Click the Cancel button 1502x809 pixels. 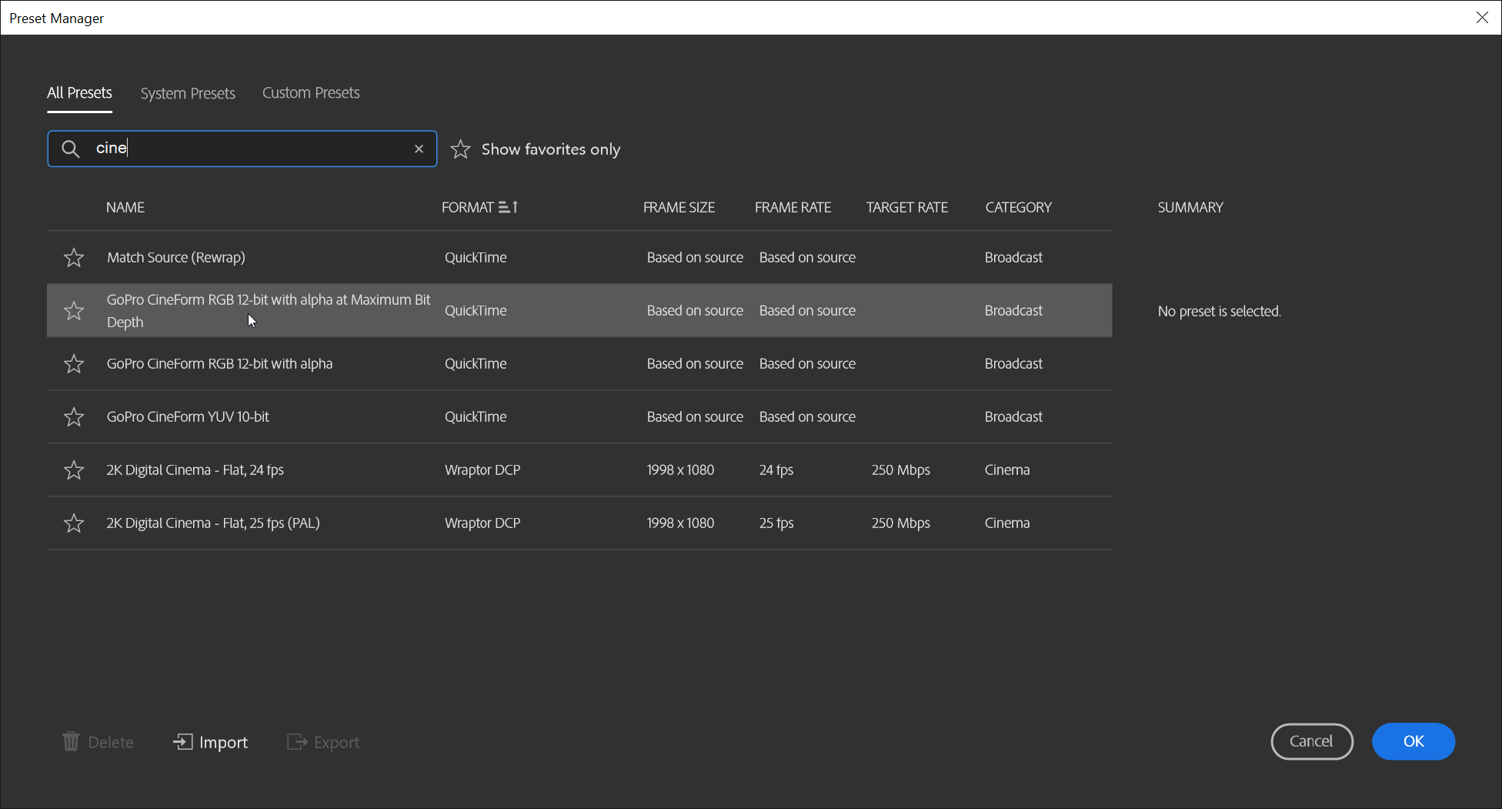point(1311,741)
